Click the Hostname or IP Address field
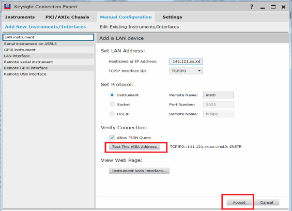Screen dimensions: 292x211 point(186,62)
